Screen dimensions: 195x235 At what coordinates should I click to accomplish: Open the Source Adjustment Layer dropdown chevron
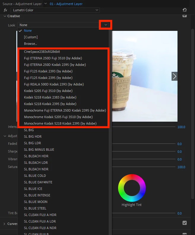pyautogui.click(x=46, y=4)
